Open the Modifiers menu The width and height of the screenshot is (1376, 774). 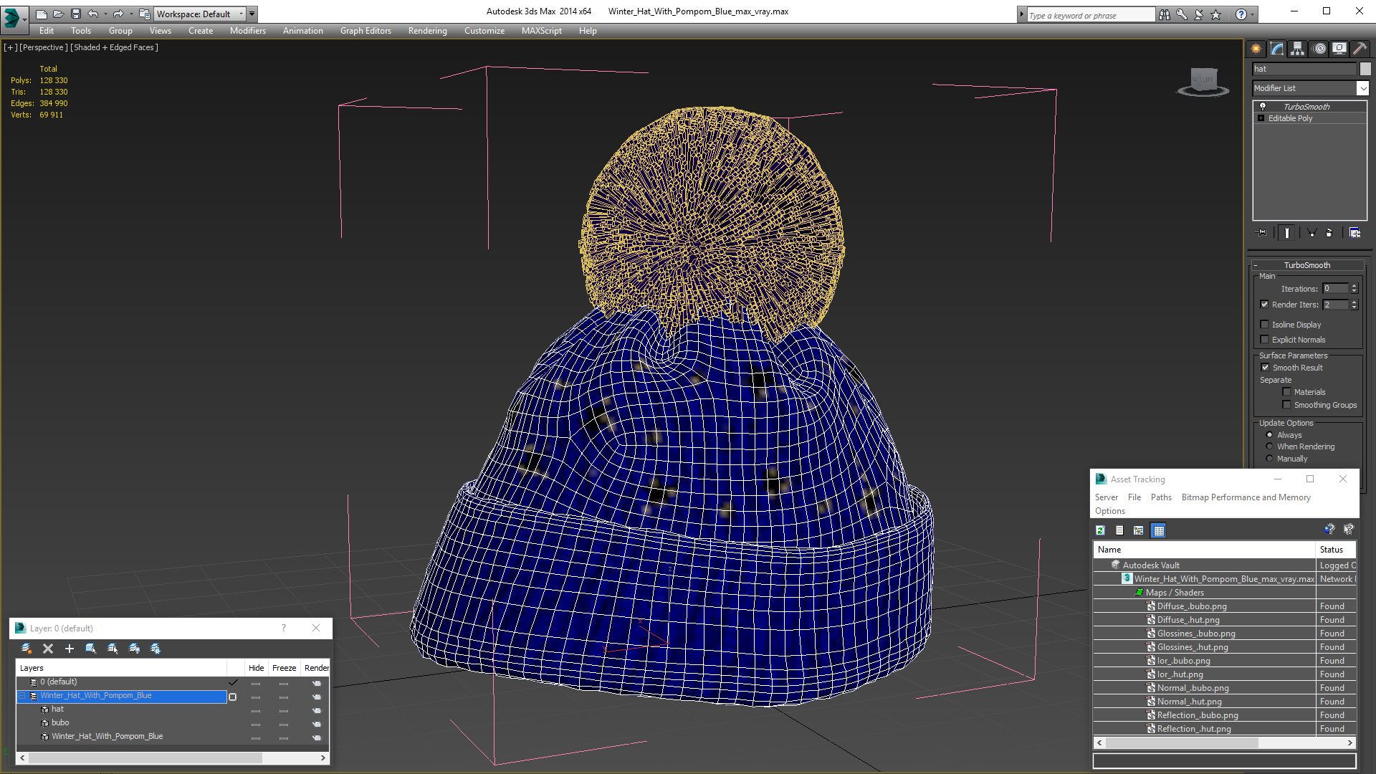(247, 31)
